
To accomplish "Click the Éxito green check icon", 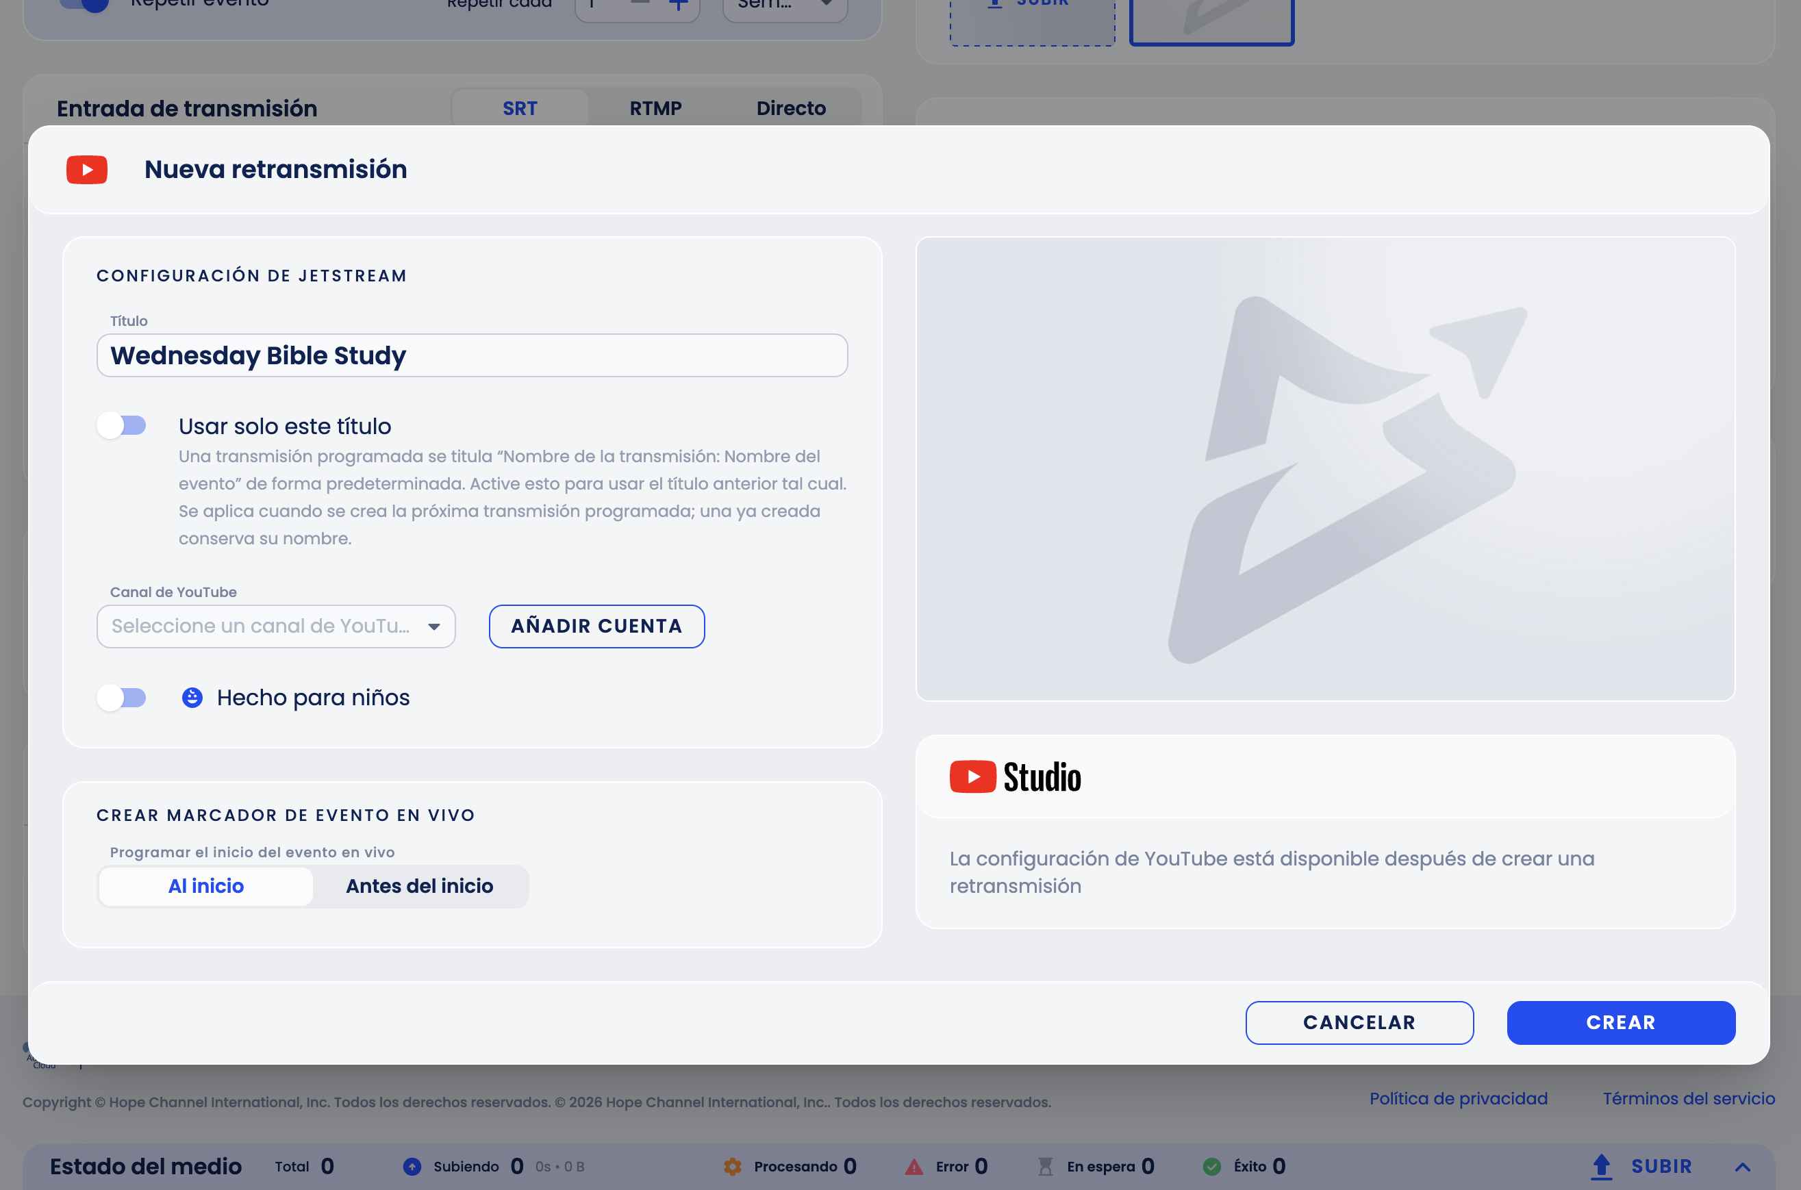I will click(1212, 1167).
